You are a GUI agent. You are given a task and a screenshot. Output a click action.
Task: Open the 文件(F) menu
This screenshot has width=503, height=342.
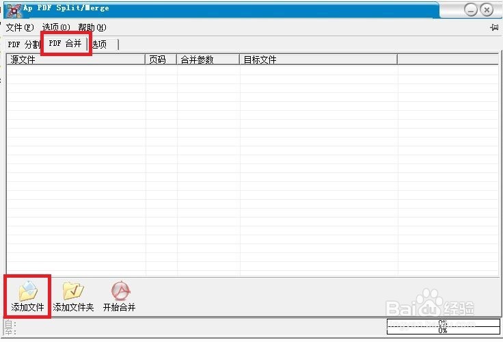point(20,27)
